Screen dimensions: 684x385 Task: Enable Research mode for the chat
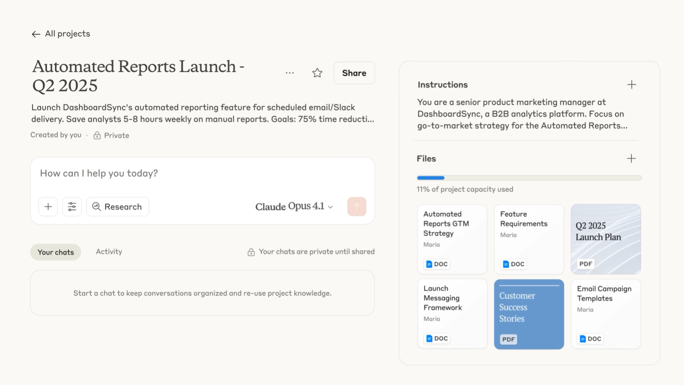[x=117, y=207]
